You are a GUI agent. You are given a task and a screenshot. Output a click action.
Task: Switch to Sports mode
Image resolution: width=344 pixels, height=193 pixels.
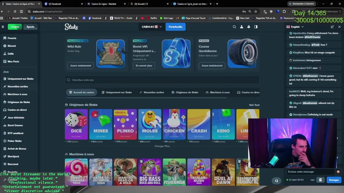30,27
